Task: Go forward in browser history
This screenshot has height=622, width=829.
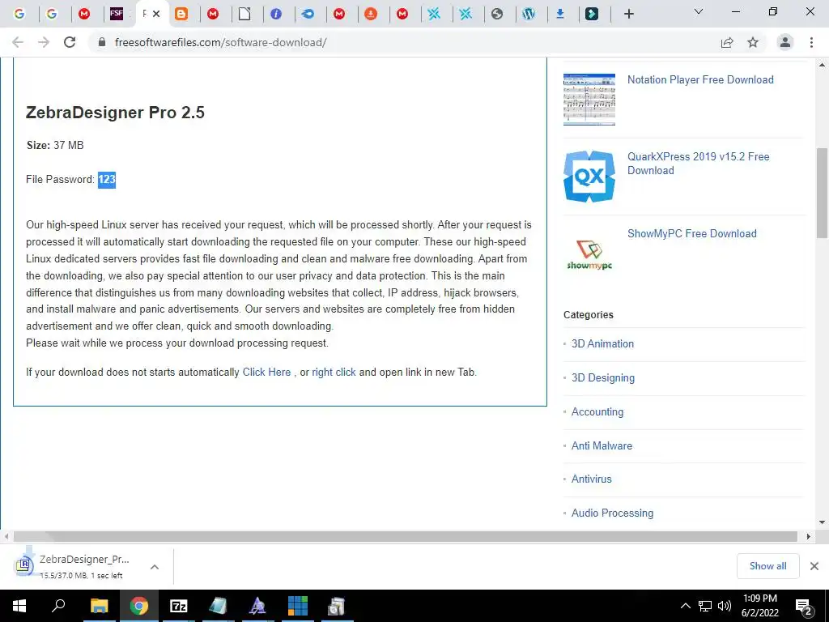Action: [x=44, y=42]
